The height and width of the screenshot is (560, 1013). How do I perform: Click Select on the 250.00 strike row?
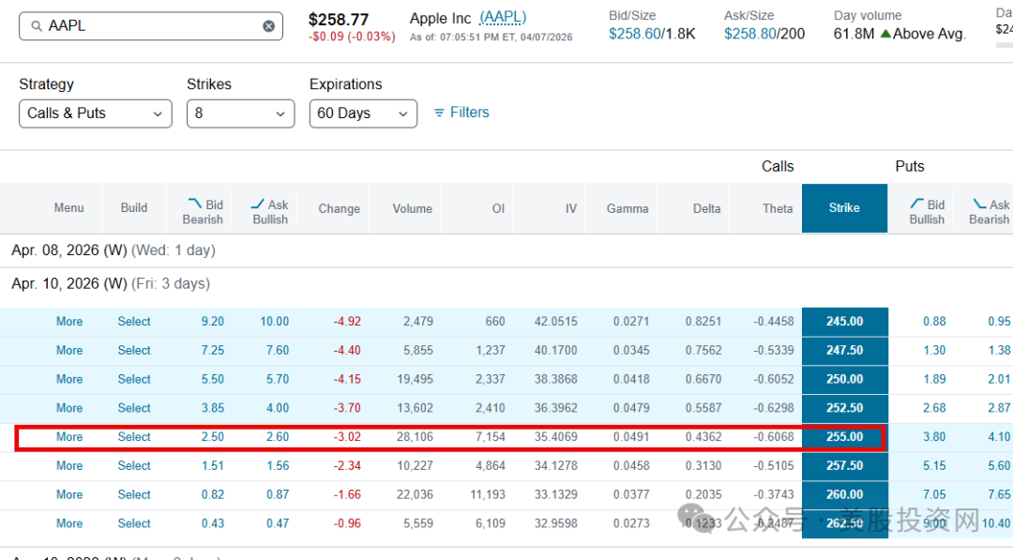[x=133, y=379]
